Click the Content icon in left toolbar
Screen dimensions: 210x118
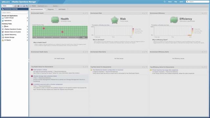point(24,6)
